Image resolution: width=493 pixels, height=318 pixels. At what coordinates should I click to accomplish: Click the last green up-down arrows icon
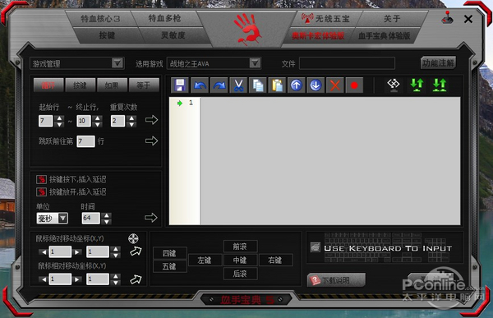(x=440, y=85)
